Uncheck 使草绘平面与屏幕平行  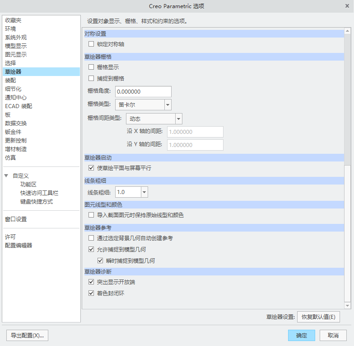[91, 168]
